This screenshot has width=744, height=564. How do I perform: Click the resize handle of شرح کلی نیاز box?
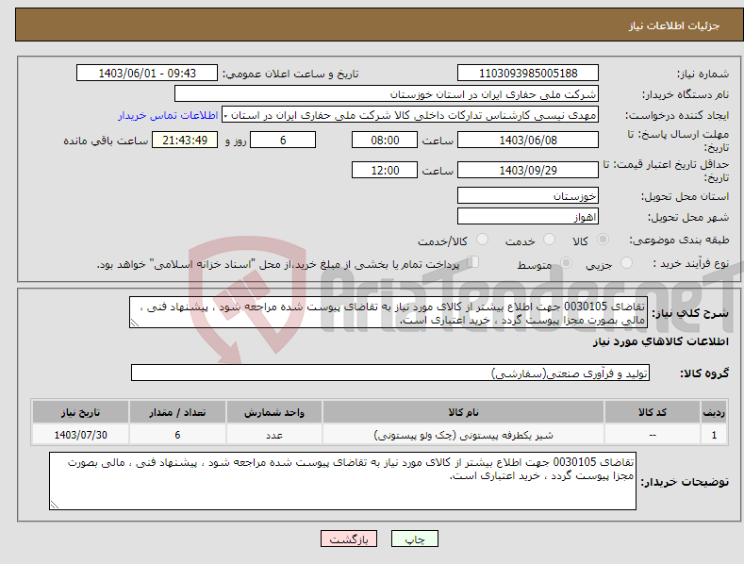[134, 323]
